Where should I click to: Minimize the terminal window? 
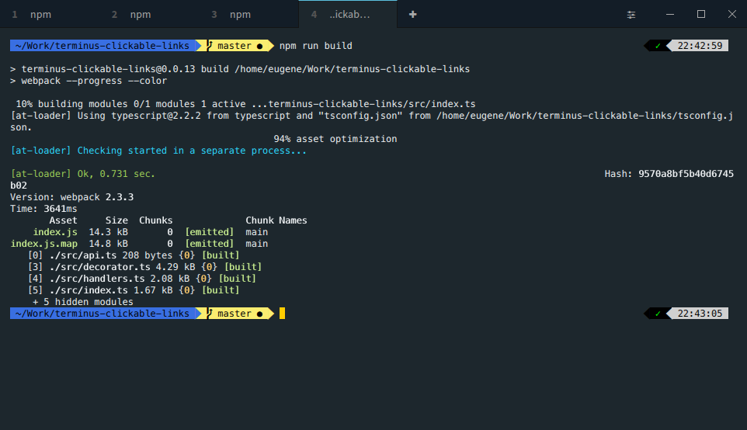pyautogui.click(x=670, y=14)
